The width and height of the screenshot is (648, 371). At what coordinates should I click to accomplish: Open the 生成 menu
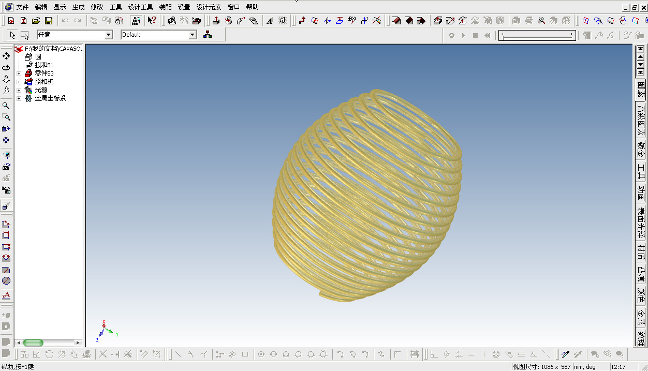tap(79, 7)
